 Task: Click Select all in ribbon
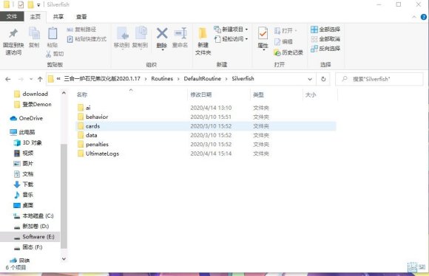click(325, 30)
